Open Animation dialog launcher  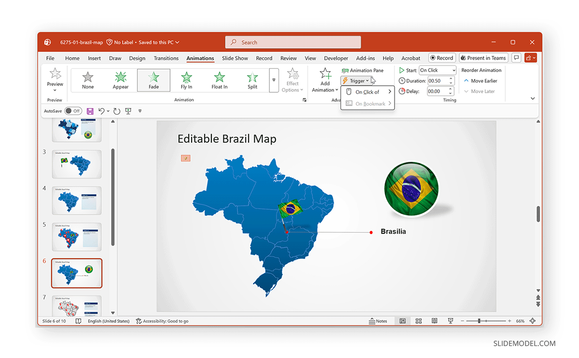[304, 100]
